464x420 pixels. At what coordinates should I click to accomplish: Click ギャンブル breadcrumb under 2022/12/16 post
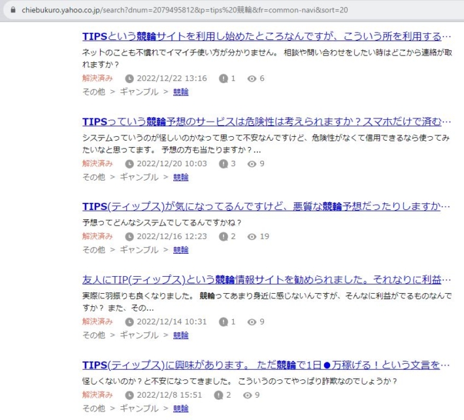(x=139, y=250)
